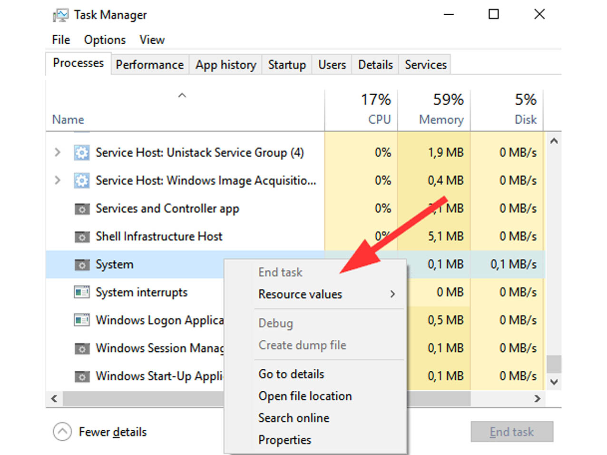The height and width of the screenshot is (455, 607).
Task: Switch to the Performance tab
Action: tap(150, 65)
